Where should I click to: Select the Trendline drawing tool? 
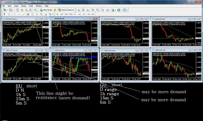(x=24, y=14)
